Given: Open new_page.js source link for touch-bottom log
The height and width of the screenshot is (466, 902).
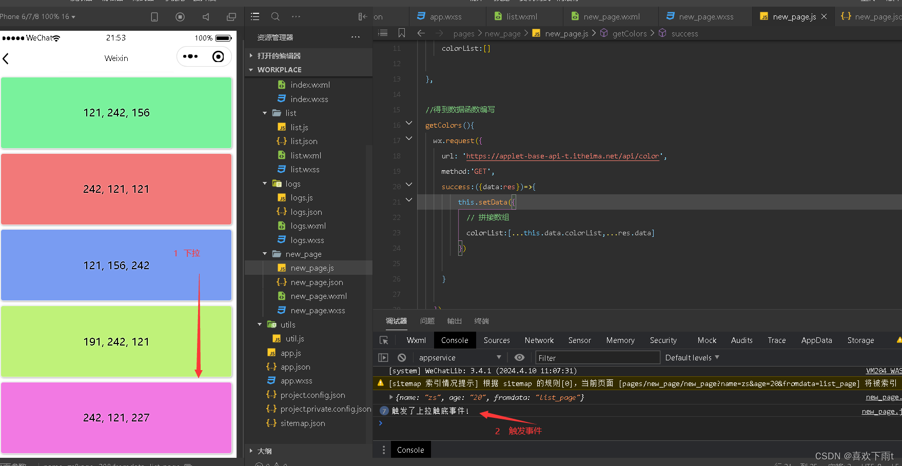Looking at the screenshot, I should [x=881, y=411].
